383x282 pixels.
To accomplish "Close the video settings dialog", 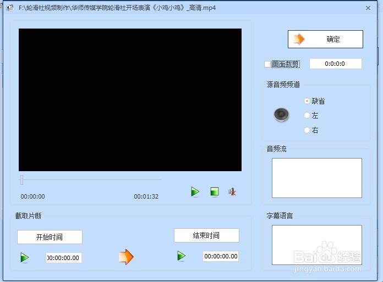I will click(x=368, y=8).
